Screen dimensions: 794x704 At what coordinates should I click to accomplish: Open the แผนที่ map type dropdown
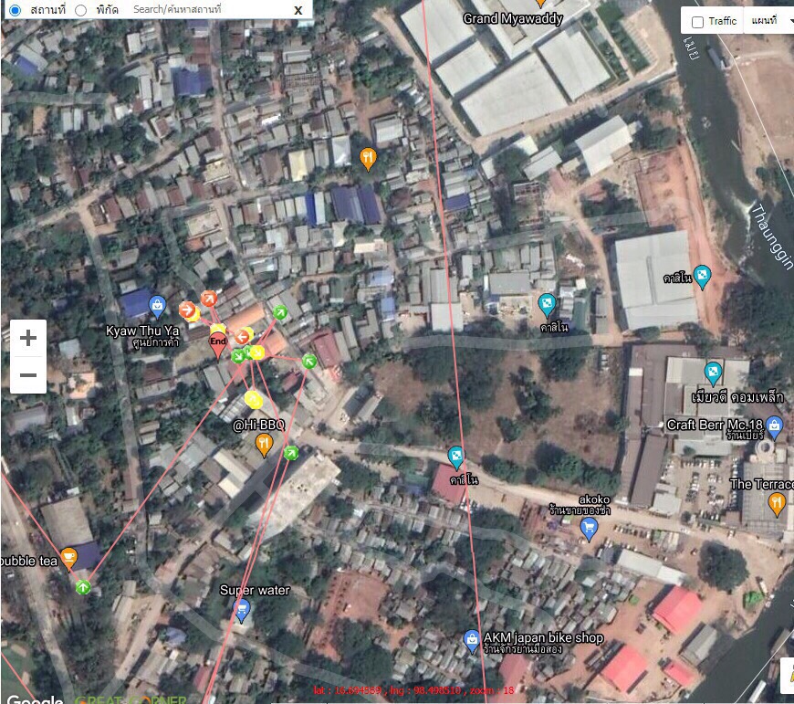pos(769,21)
